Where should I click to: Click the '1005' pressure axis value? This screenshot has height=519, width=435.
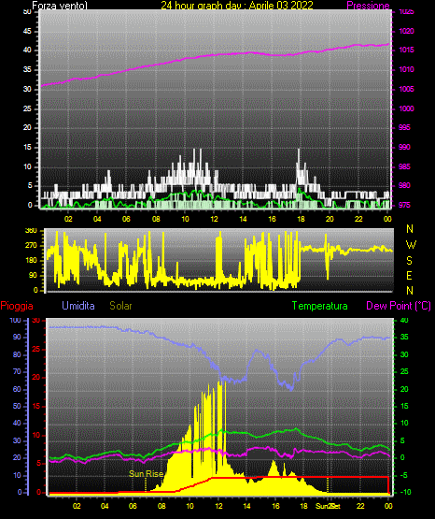[x=407, y=89]
